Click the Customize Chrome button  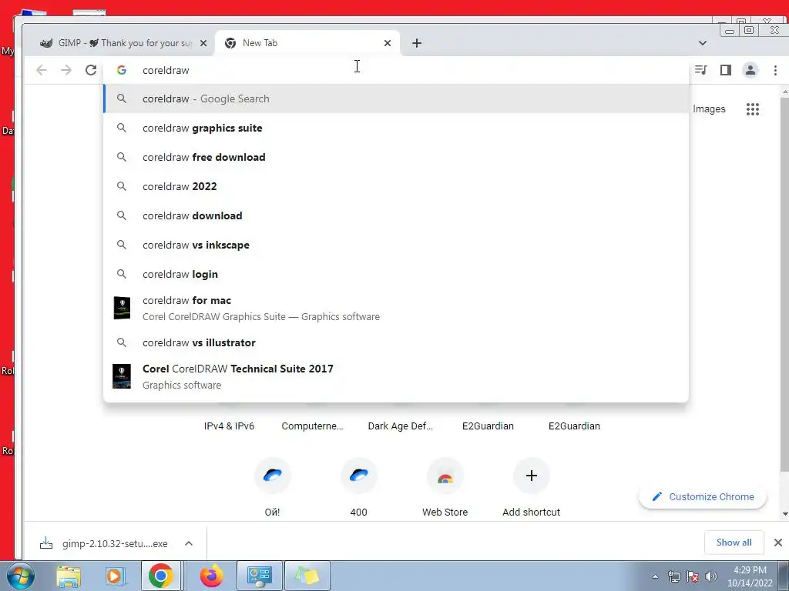click(x=703, y=496)
